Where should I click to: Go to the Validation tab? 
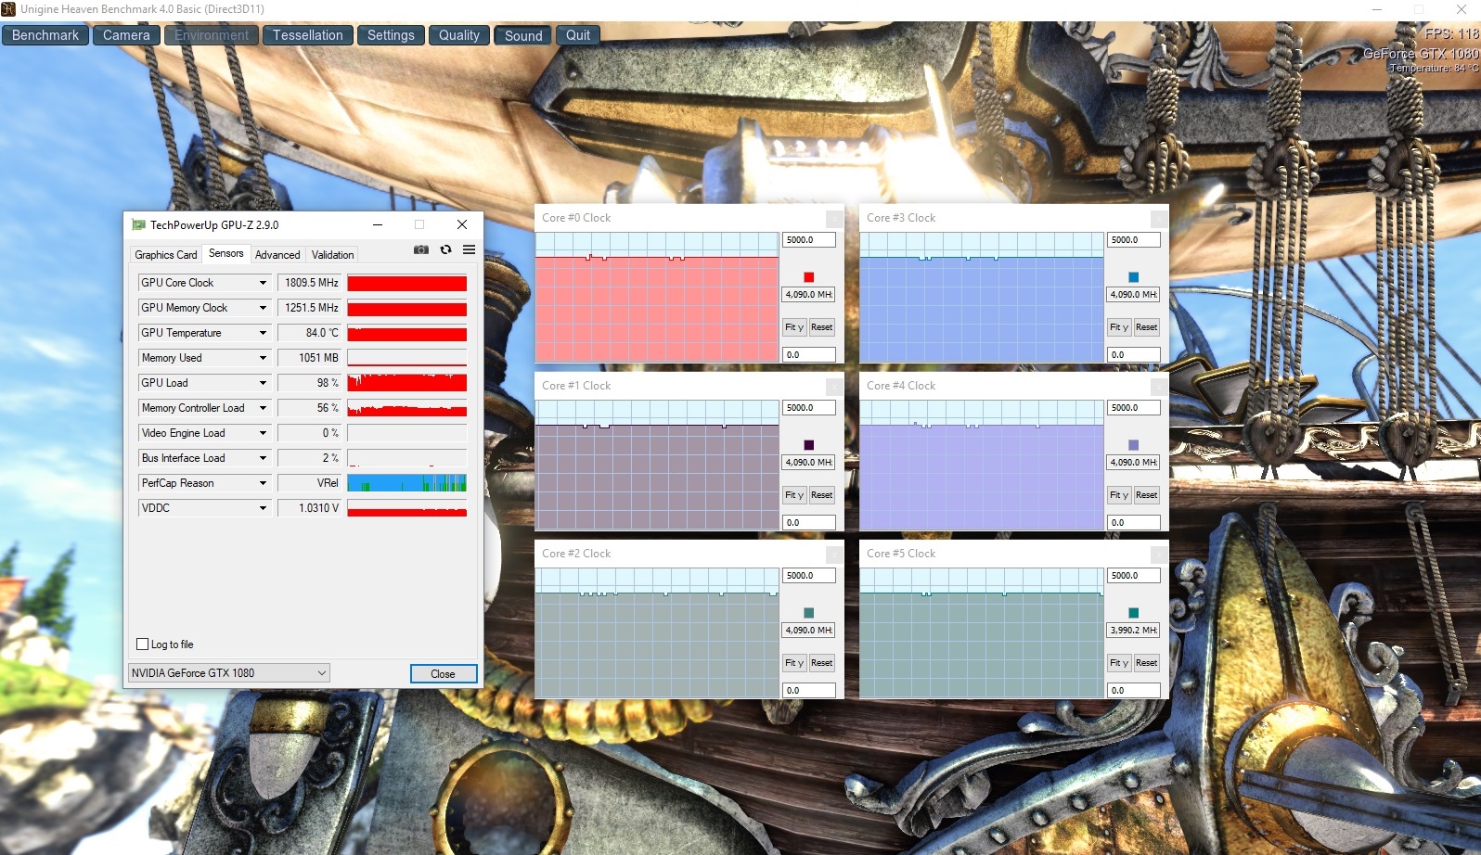click(332, 255)
